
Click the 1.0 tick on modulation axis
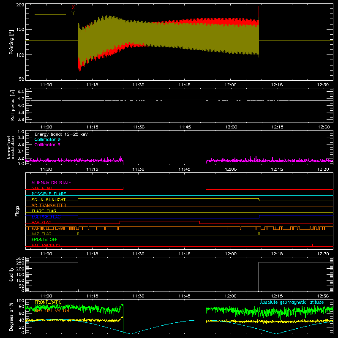tap(21, 132)
